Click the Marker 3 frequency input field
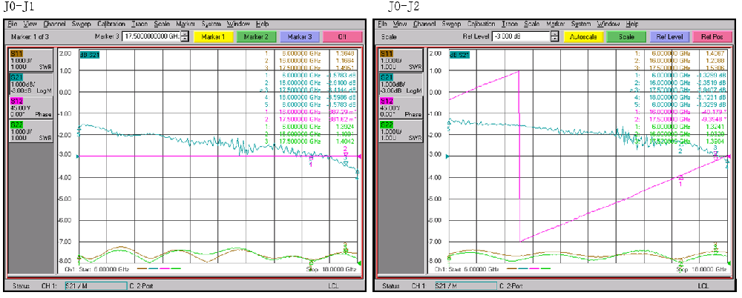 tap(151, 36)
